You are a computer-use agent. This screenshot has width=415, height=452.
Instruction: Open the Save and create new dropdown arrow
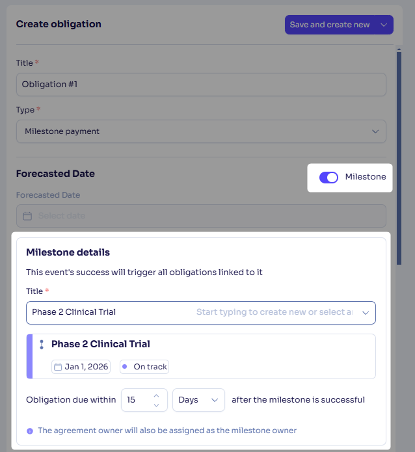point(384,25)
